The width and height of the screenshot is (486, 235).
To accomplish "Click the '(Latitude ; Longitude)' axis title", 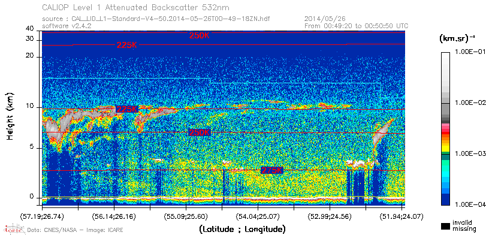I will coord(242,230).
